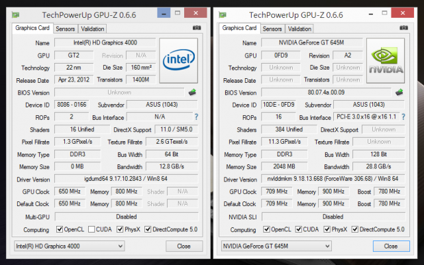Click the GPU value 0FD9 in the NVIDIA window
This screenshot has height=265, width=424.
tap(281, 55)
